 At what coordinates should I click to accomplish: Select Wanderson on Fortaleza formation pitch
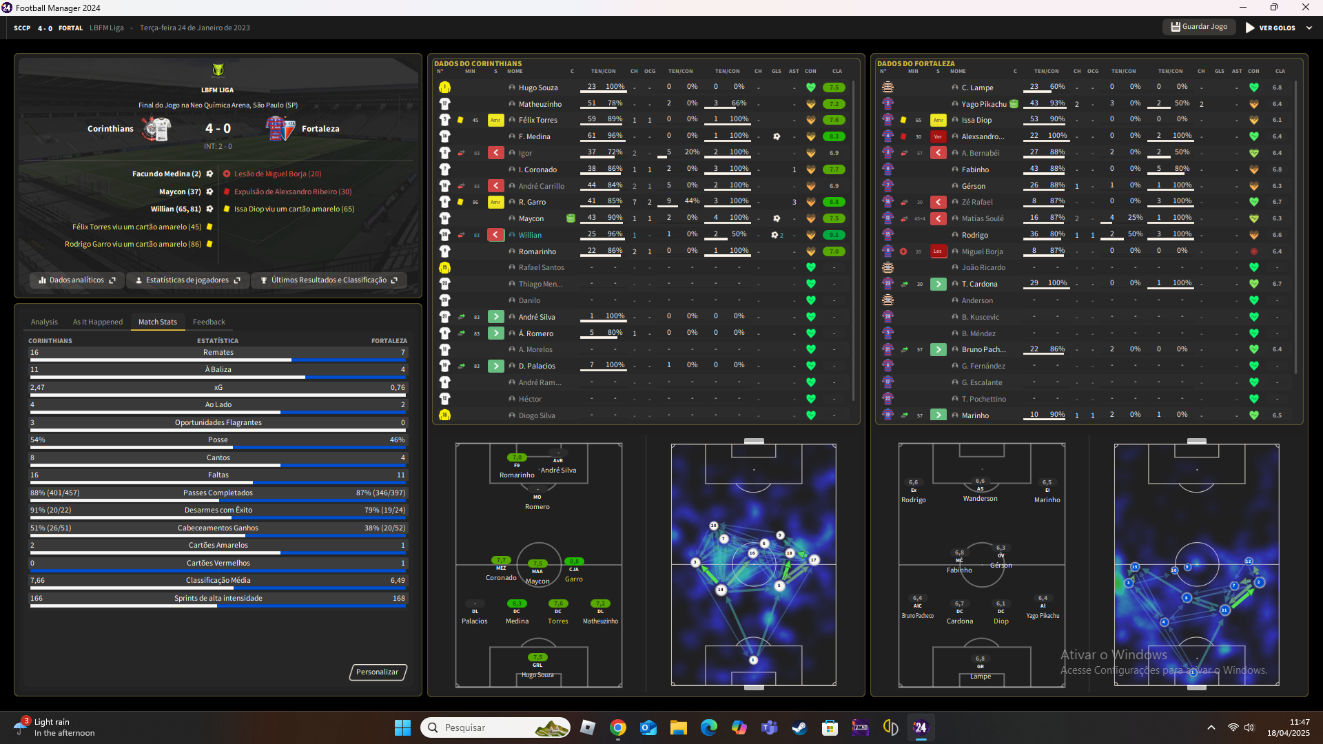click(x=980, y=490)
